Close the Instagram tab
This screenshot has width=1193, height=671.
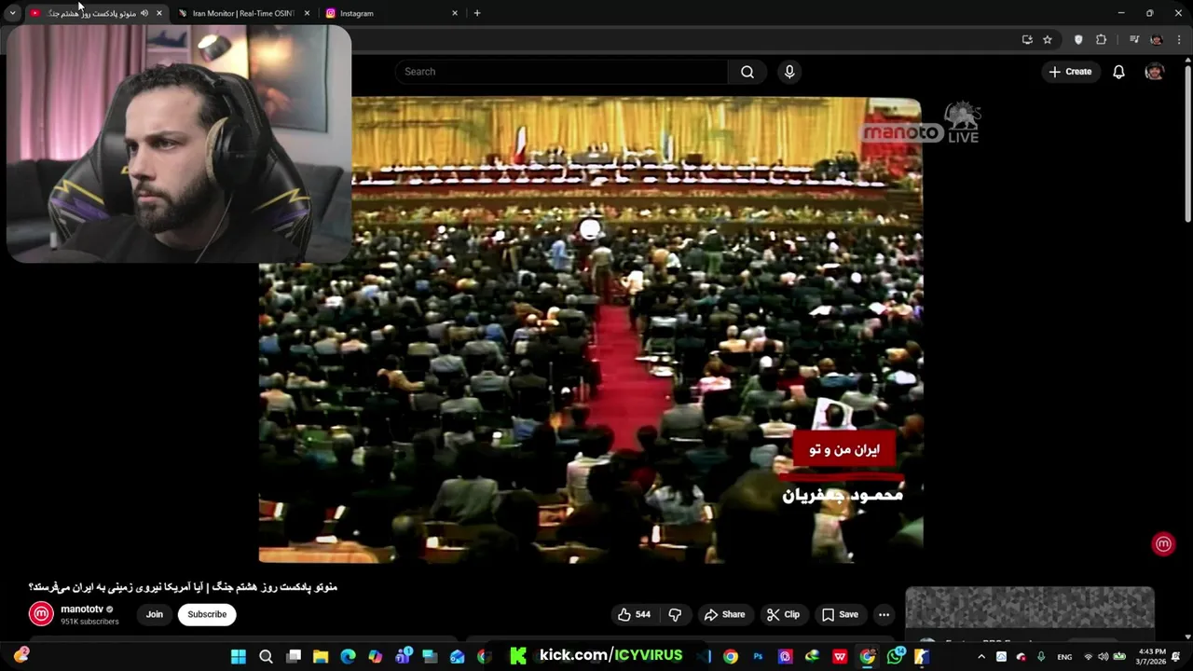tap(455, 13)
